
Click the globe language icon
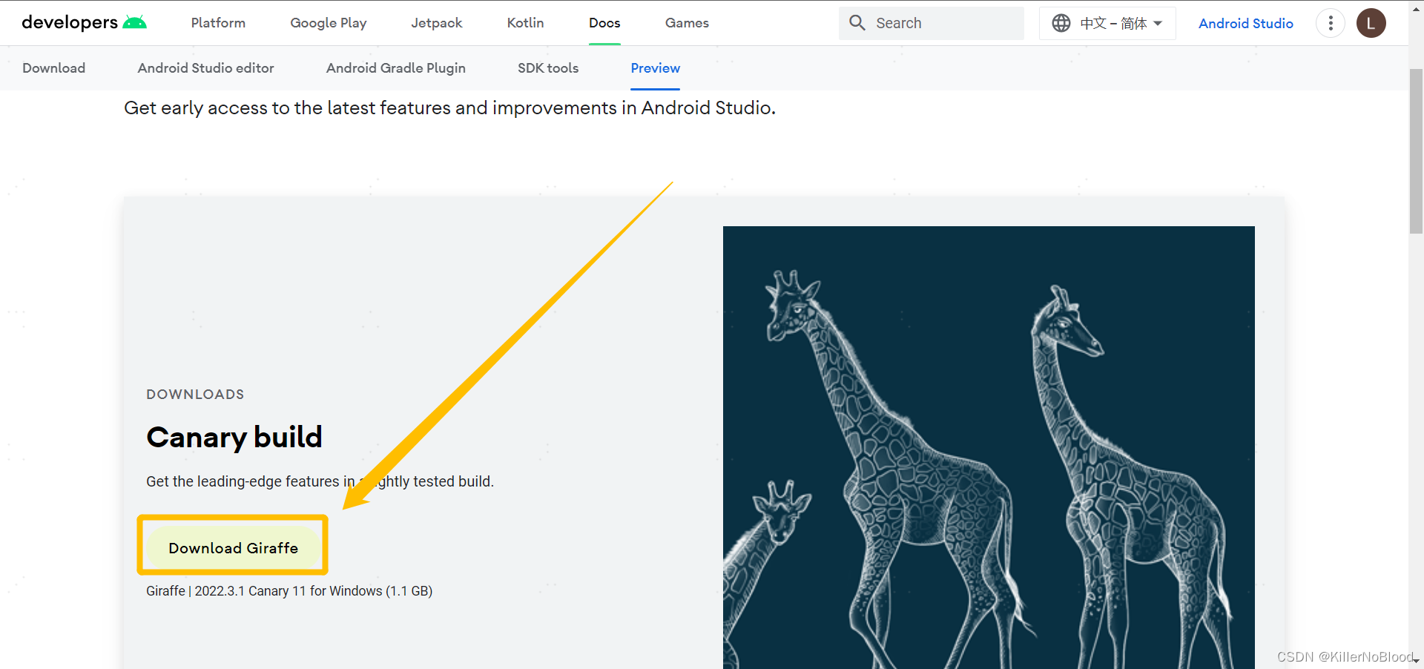pos(1061,23)
